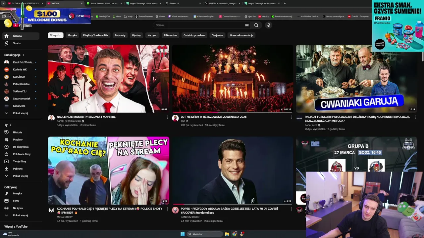This screenshot has width=424, height=238.
Task: Open Kanał Zero channel name under video
Action: tap(311, 125)
